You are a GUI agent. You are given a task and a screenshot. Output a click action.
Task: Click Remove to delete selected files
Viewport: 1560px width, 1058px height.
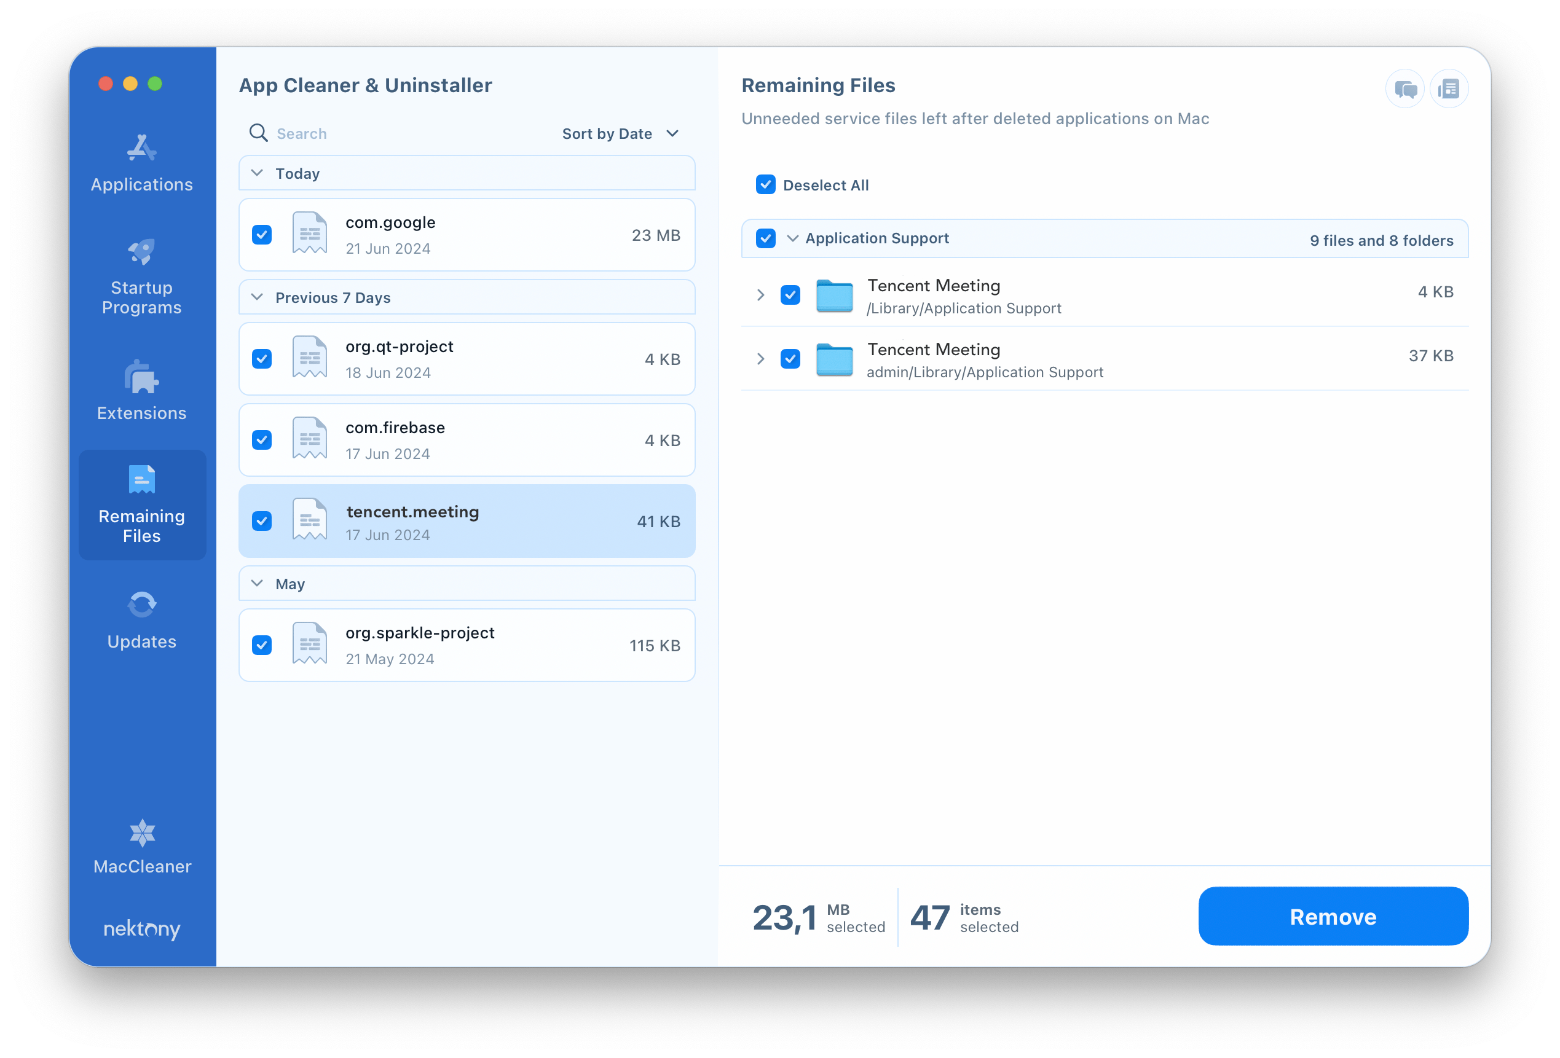click(x=1332, y=916)
